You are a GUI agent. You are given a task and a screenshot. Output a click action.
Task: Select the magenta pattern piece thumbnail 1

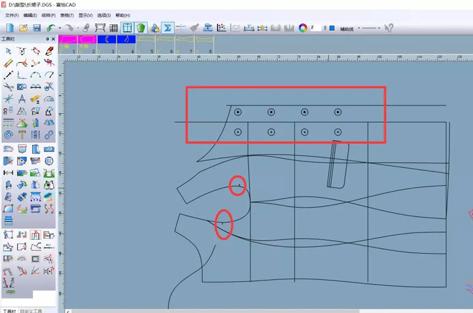[69, 40]
